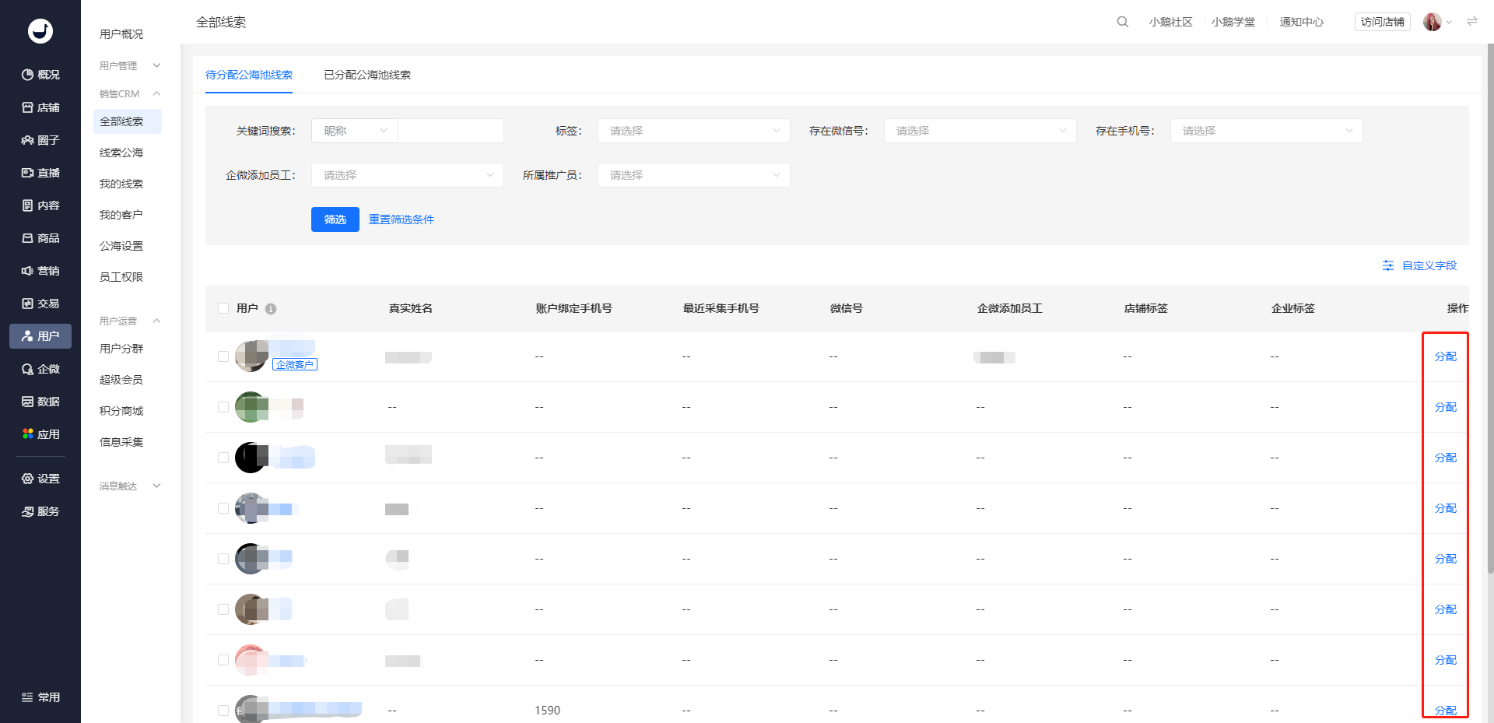The width and height of the screenshot is (1494, 723).
Task: Open 数据 data section in sidebar
Action: point(40,402)
